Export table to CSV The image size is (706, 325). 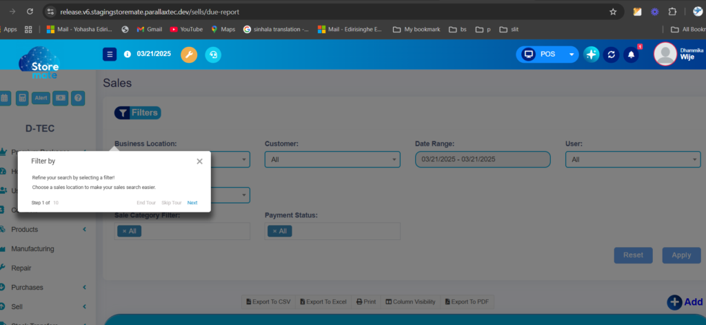(269, 302)
